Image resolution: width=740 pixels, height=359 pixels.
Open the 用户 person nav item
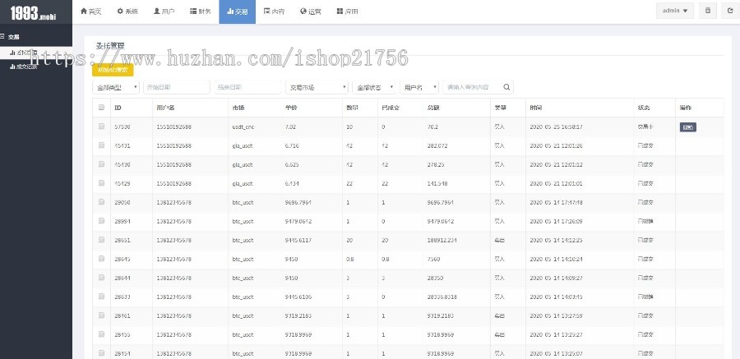point(164,12)
